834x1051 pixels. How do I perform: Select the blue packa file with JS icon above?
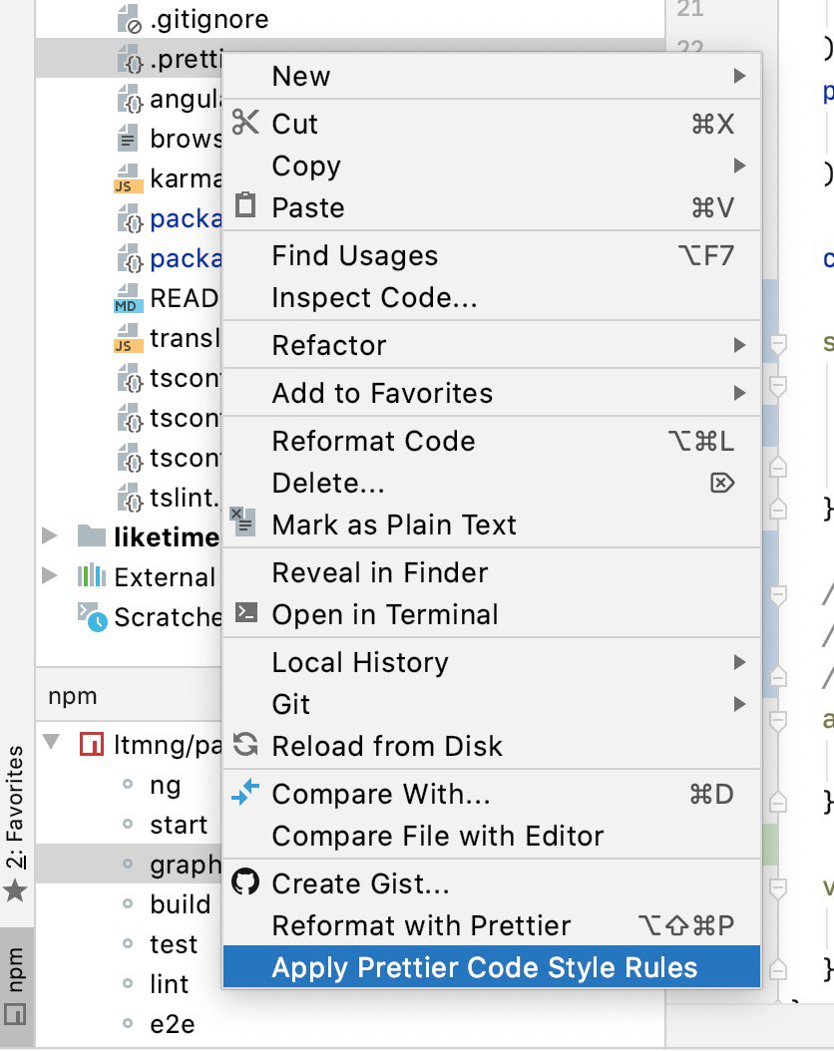pyautogui.click(x=129, y=218)
